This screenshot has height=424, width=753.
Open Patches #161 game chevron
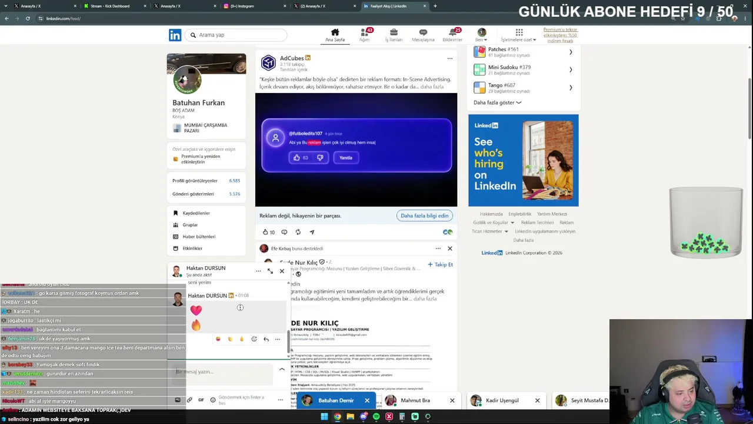coord(571,52)
